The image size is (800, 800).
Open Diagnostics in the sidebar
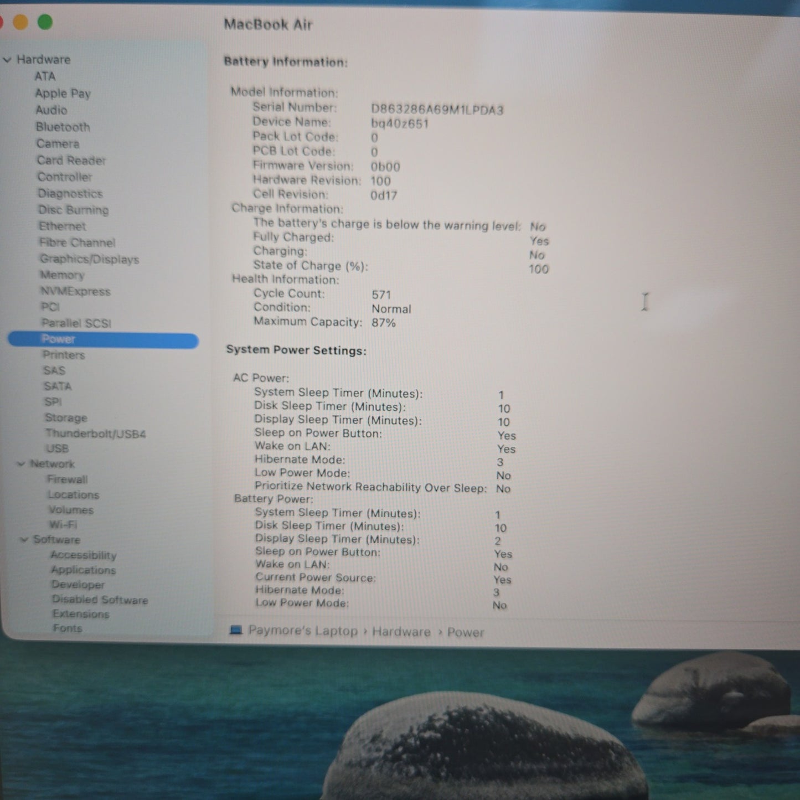70,193
